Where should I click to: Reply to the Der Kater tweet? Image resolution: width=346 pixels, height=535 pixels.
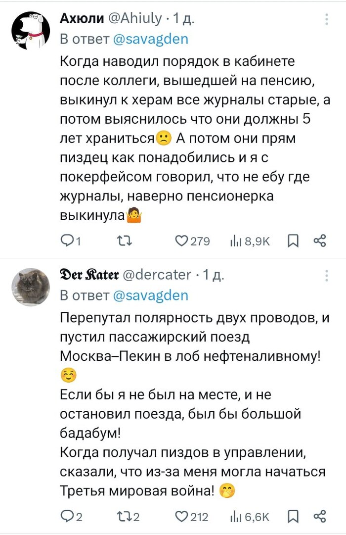(66, 517)
